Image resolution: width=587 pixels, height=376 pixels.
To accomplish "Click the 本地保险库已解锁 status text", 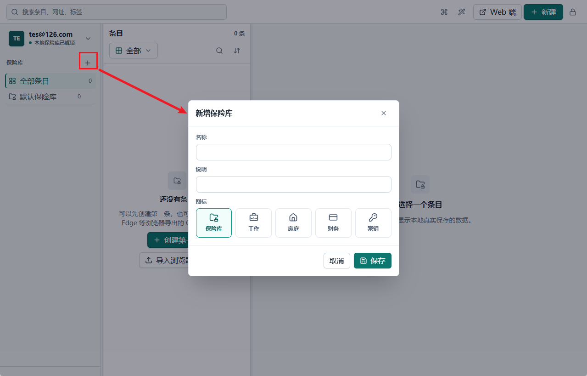I will point(55,43).
